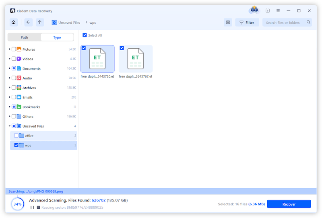Image resolution: width=322 pixels, height=218 pixels.
Task: Open the Filter options
Action: point(247,23)
